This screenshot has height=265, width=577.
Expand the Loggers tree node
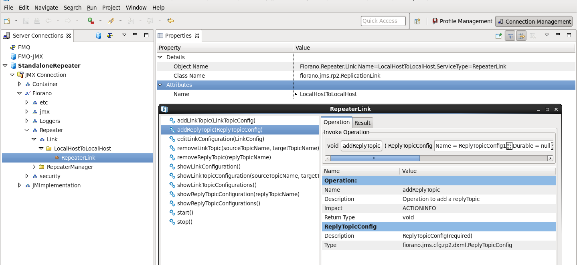point(26,121)
